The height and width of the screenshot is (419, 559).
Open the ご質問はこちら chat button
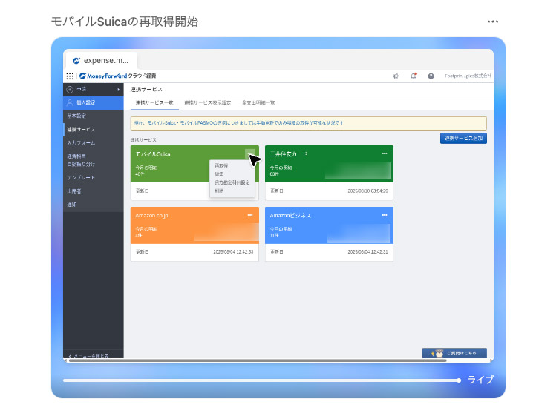pyautogui.click(x=454, y=353)
